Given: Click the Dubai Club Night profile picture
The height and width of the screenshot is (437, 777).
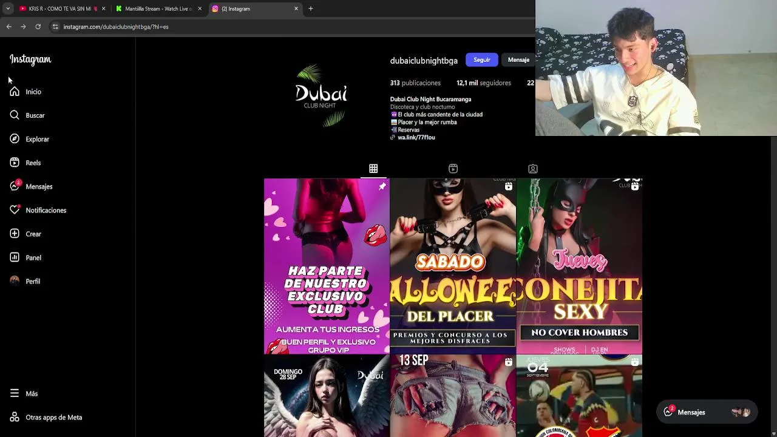Looking at the screenshot, I should (x=321, y=95).
